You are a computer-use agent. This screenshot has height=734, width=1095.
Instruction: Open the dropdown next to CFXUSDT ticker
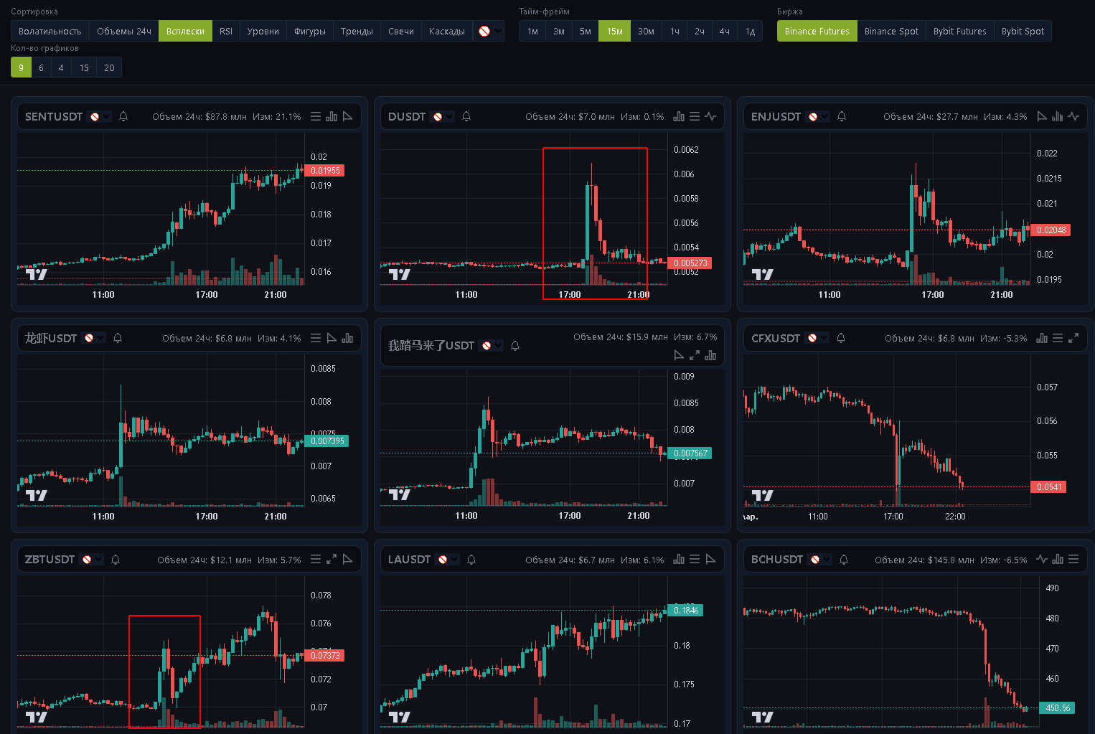(x=817, y=338)
